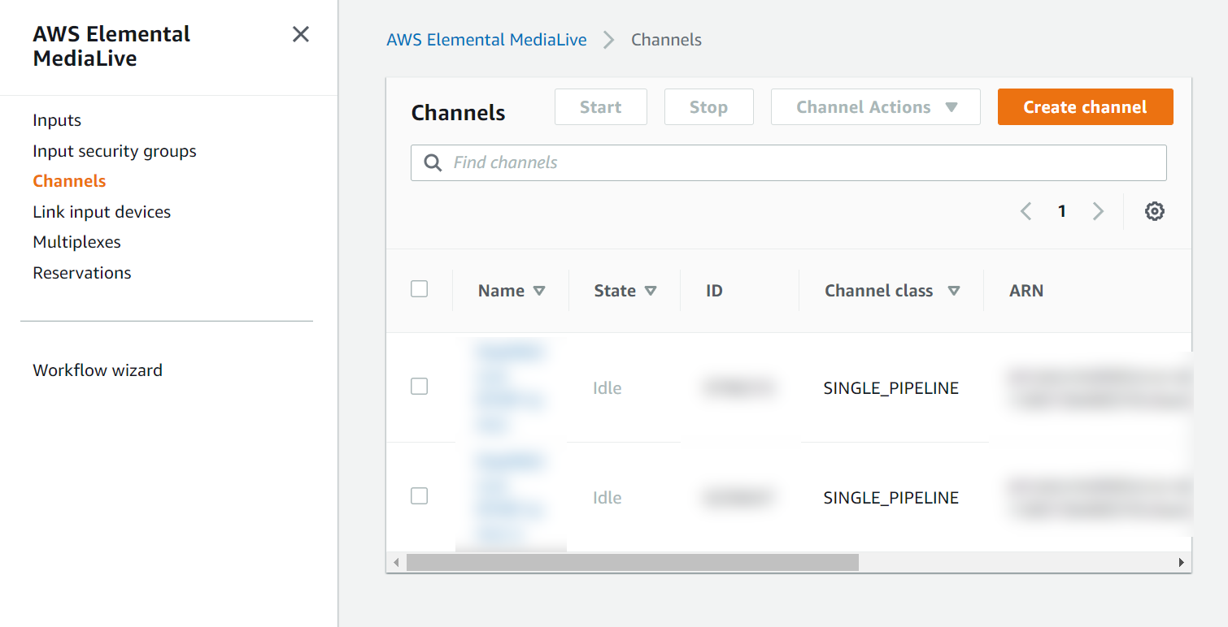The height and width of the screenshot is (627, 1228).
Task: Open the table settings gear icon
Action: pos(1154,210)
